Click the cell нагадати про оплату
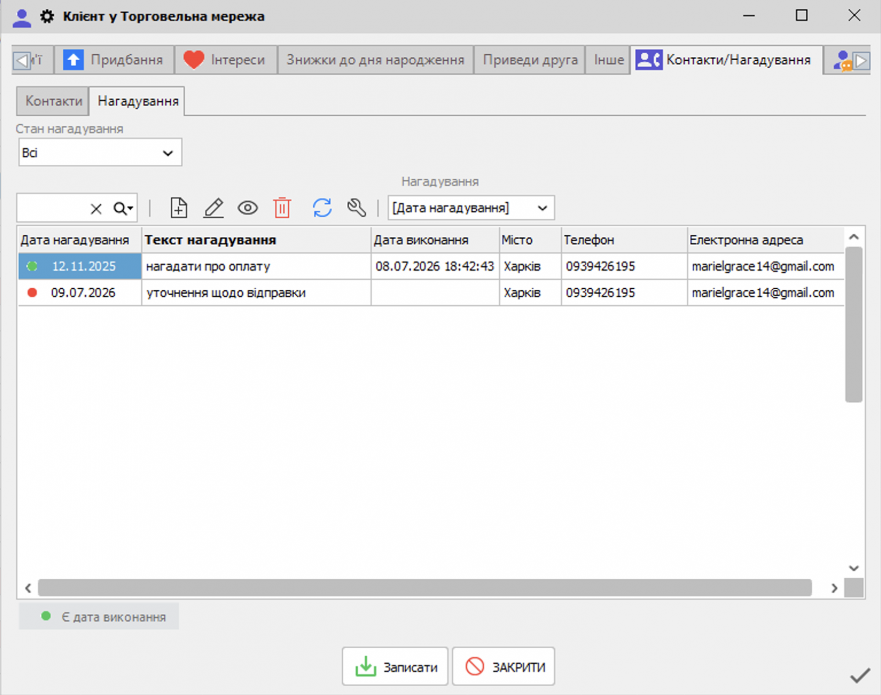This screenshot has width=881, height=695. (x=257, y=266)
